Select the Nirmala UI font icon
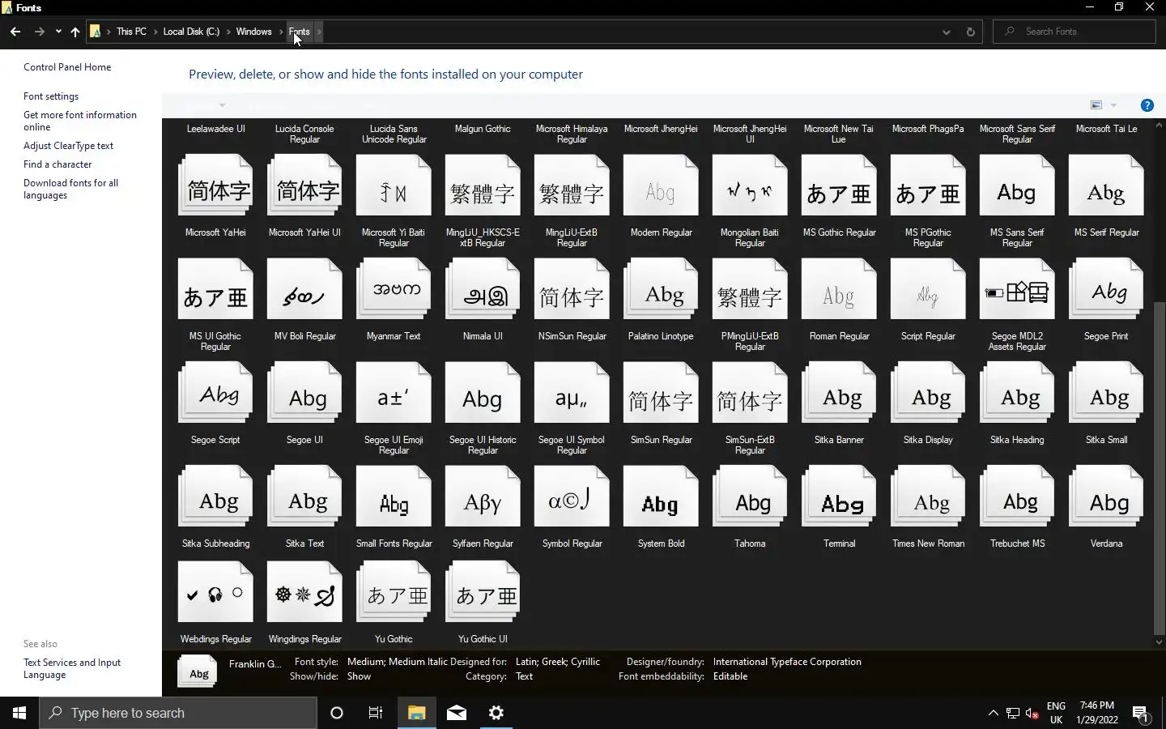Viewport: 1166px width, 729px height. [483, 289]
